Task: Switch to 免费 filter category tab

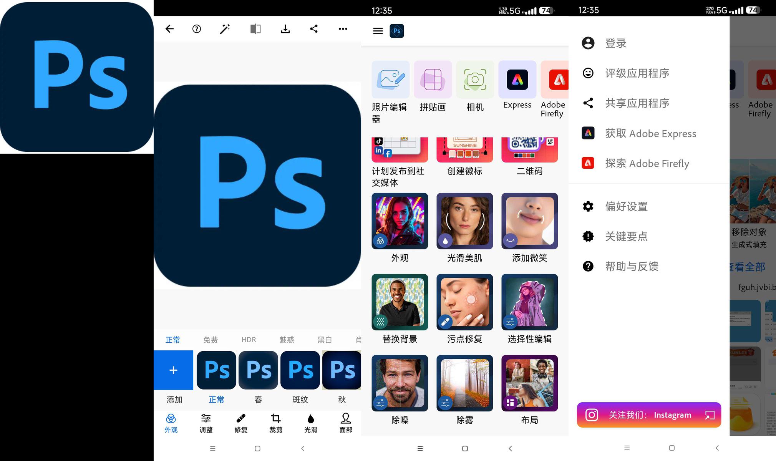Action: 211,340
